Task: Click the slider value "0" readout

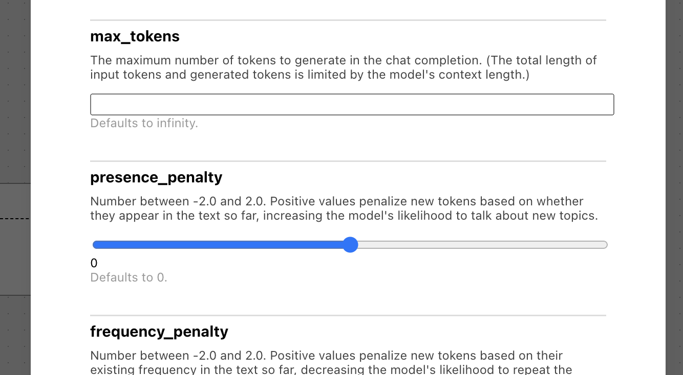Action: pyautogui.click(x=94, y=263)
